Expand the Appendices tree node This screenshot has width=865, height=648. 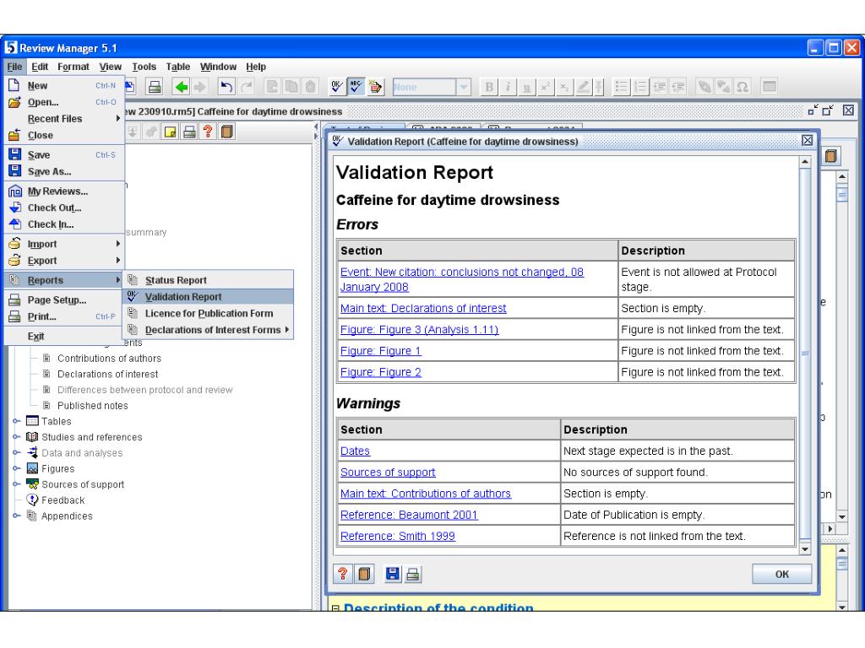(x=16, y=516)
